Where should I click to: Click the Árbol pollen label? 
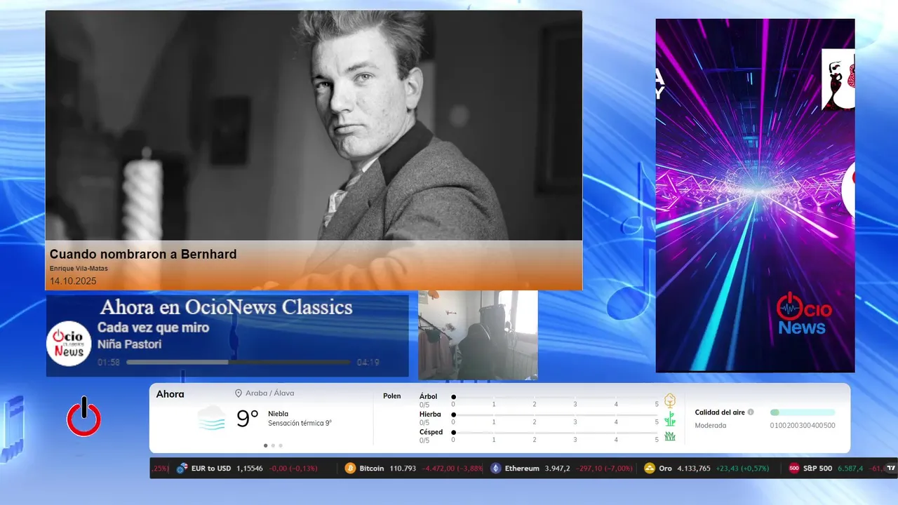[428, 396]
